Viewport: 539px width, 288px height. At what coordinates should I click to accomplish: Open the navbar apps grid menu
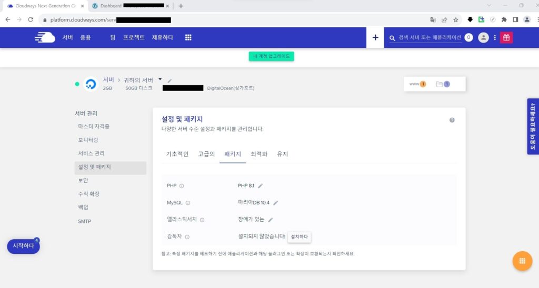pyautogui.click(x=188, y=37)
